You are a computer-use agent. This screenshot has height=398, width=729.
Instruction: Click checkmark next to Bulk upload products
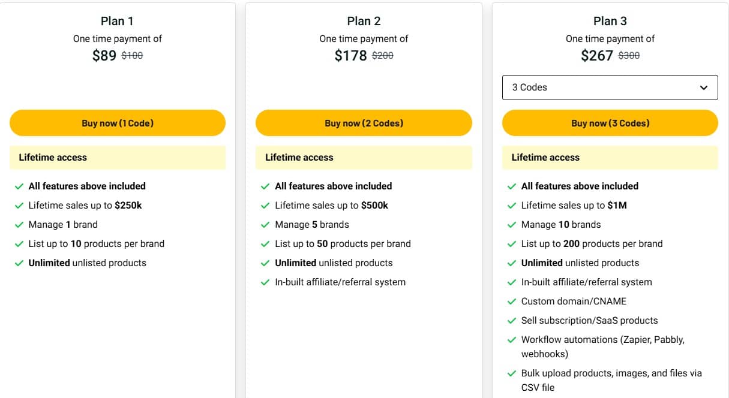click(512, 373)
